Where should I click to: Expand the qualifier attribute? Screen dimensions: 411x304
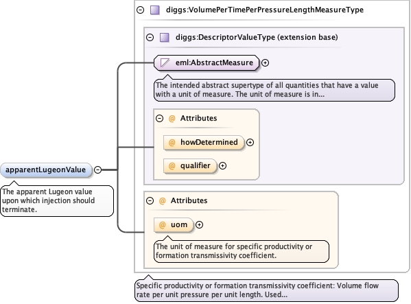pos(222,165)
